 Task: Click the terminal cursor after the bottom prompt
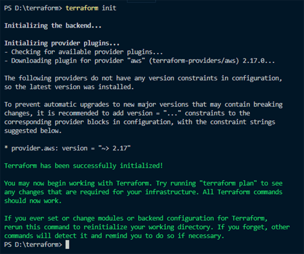click(67, 245)
